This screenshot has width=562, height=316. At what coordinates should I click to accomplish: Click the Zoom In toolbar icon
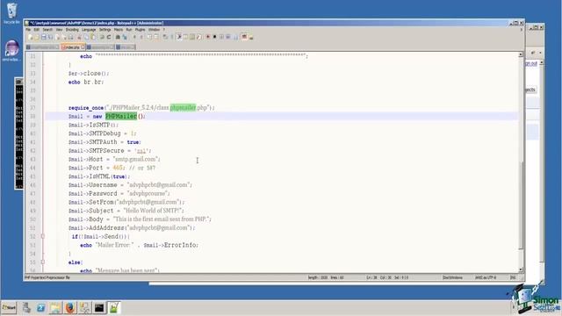pos(134,37)
